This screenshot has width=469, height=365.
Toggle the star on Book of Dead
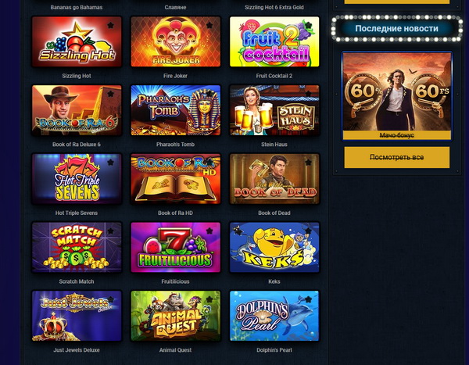(308, 163)
